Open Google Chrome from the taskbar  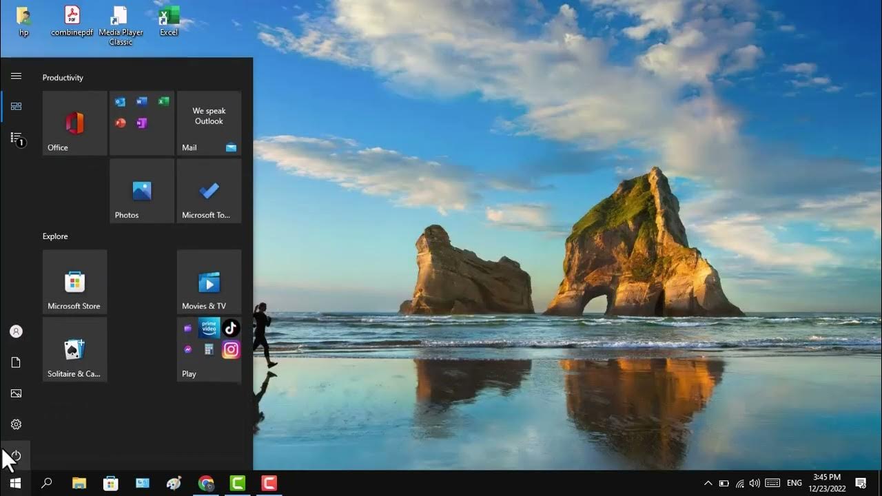pos(205,484)
